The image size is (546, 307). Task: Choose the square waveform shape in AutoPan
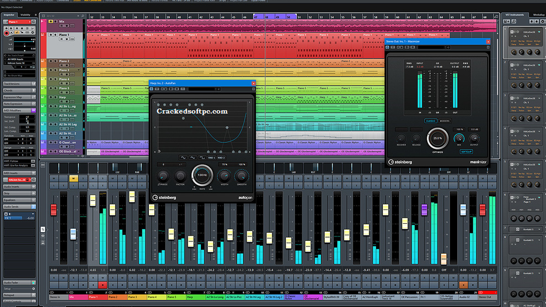(x=202, y=158)
